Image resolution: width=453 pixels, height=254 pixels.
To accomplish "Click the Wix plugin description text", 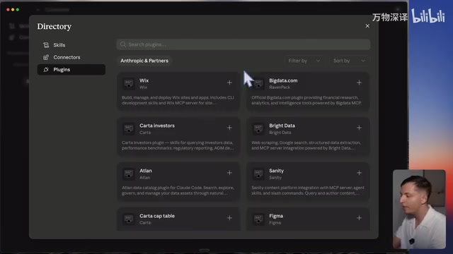I will point(178,100).
